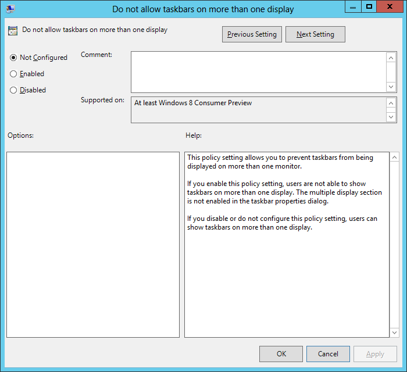Image resolution: width=407 pixels, height=372 pixels.
Task: Click down arrow of Help pane scrollbar
Action: click(395, 332)
